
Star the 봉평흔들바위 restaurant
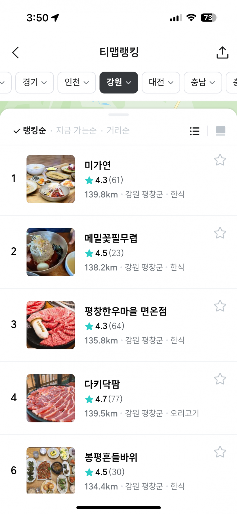pos(220,452)
